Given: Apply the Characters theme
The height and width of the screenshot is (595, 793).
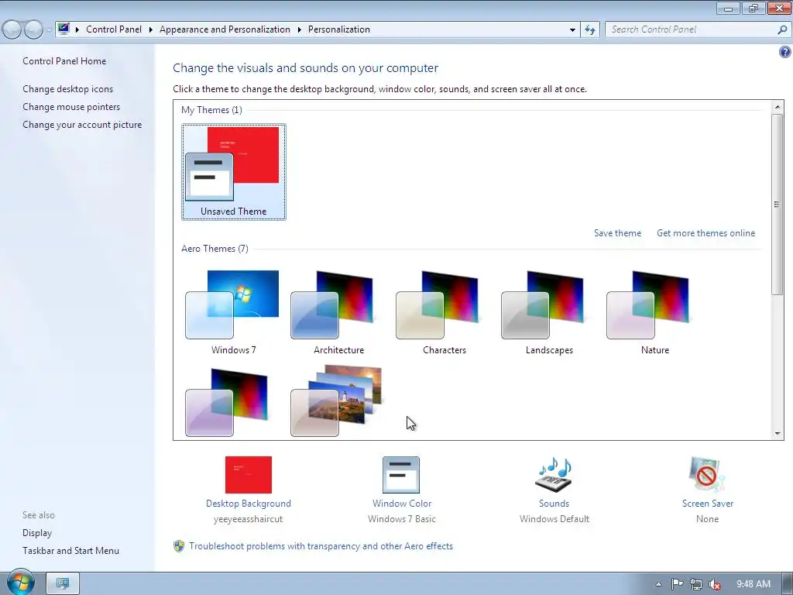Looking at the screenshot, I should [x=444, y=311].
